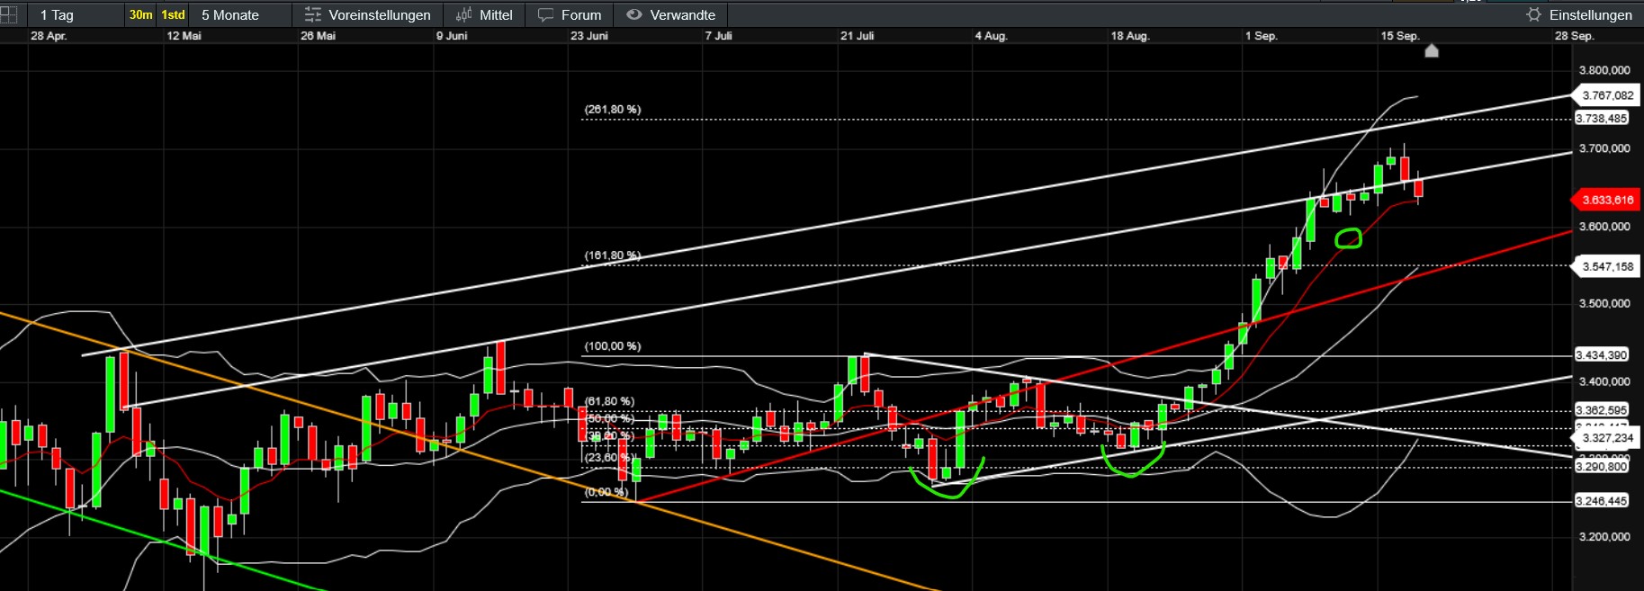Select the price tag 3.327,234
Viewport: 1644px width, 591px height.
coord(1606,438)
